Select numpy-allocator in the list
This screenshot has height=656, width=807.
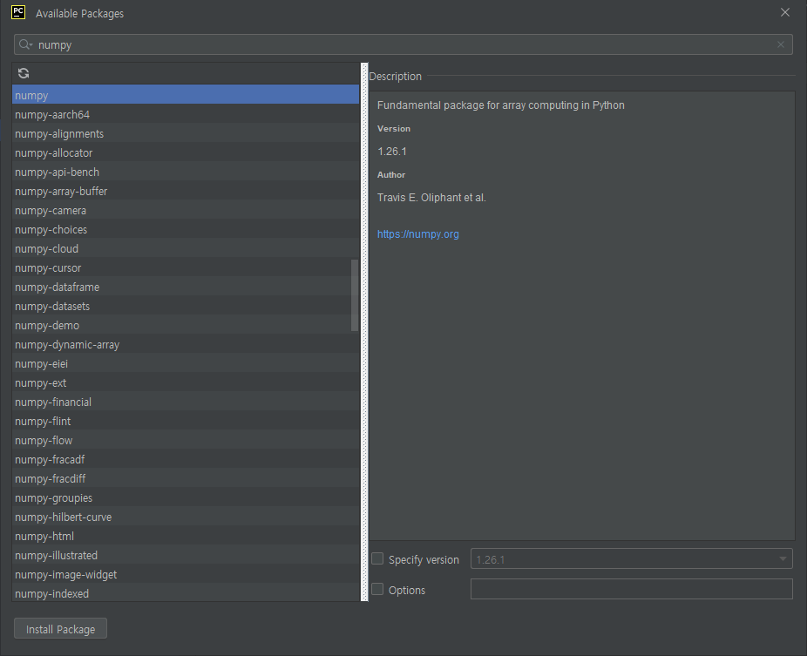pyautogui.click(x=186, y=152)
